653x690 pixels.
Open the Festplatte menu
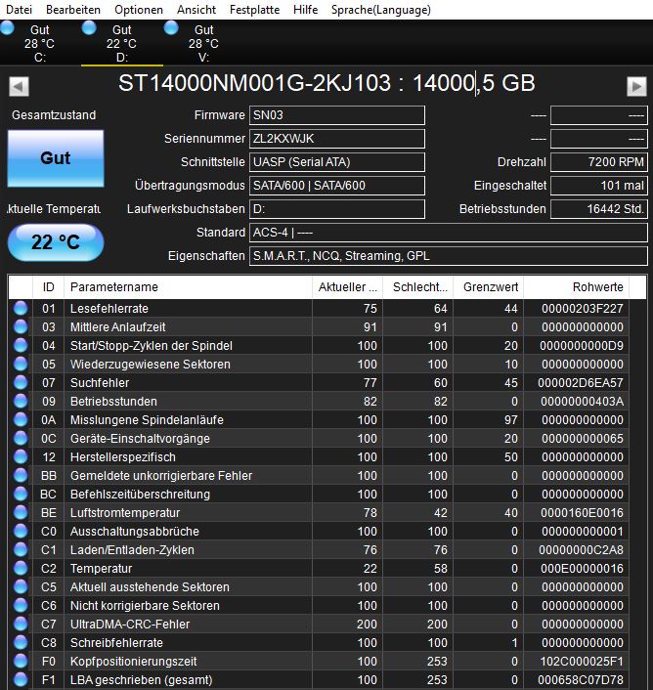tap(254, 9)
